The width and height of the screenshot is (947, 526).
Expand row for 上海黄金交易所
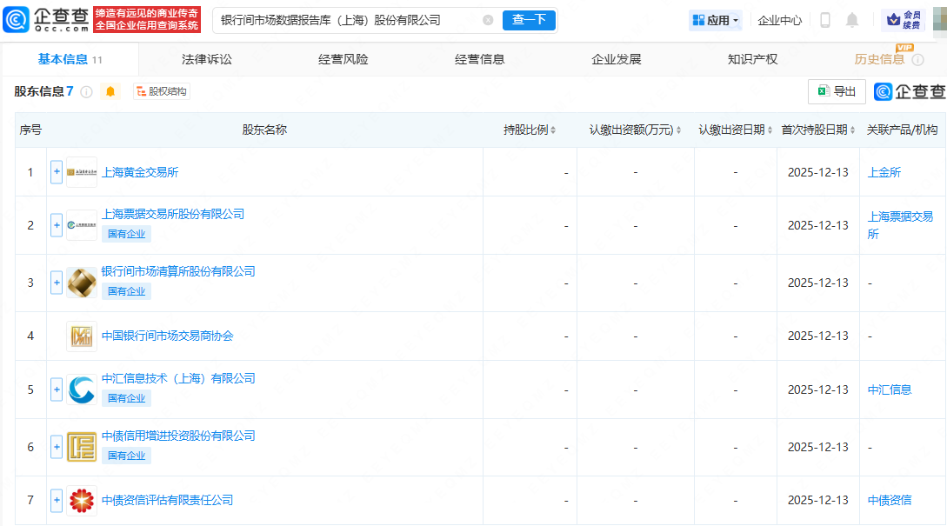pyautogui.click(x=57, y=172)
